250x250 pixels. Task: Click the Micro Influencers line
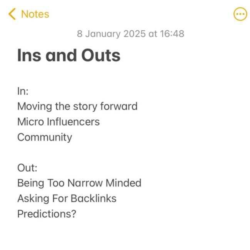pos(58,122)
